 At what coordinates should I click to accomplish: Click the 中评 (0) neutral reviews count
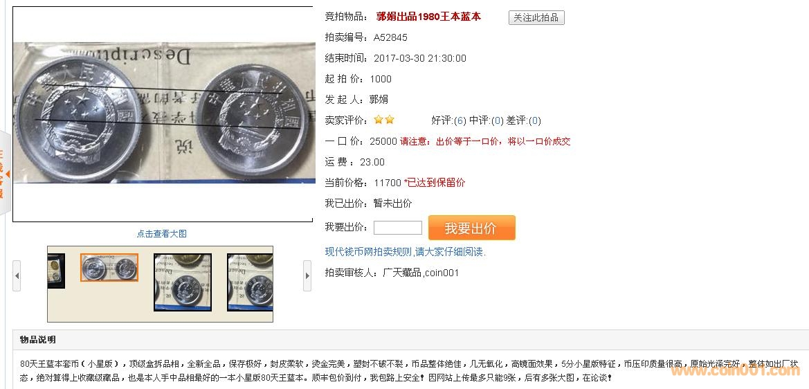point(498,120)
